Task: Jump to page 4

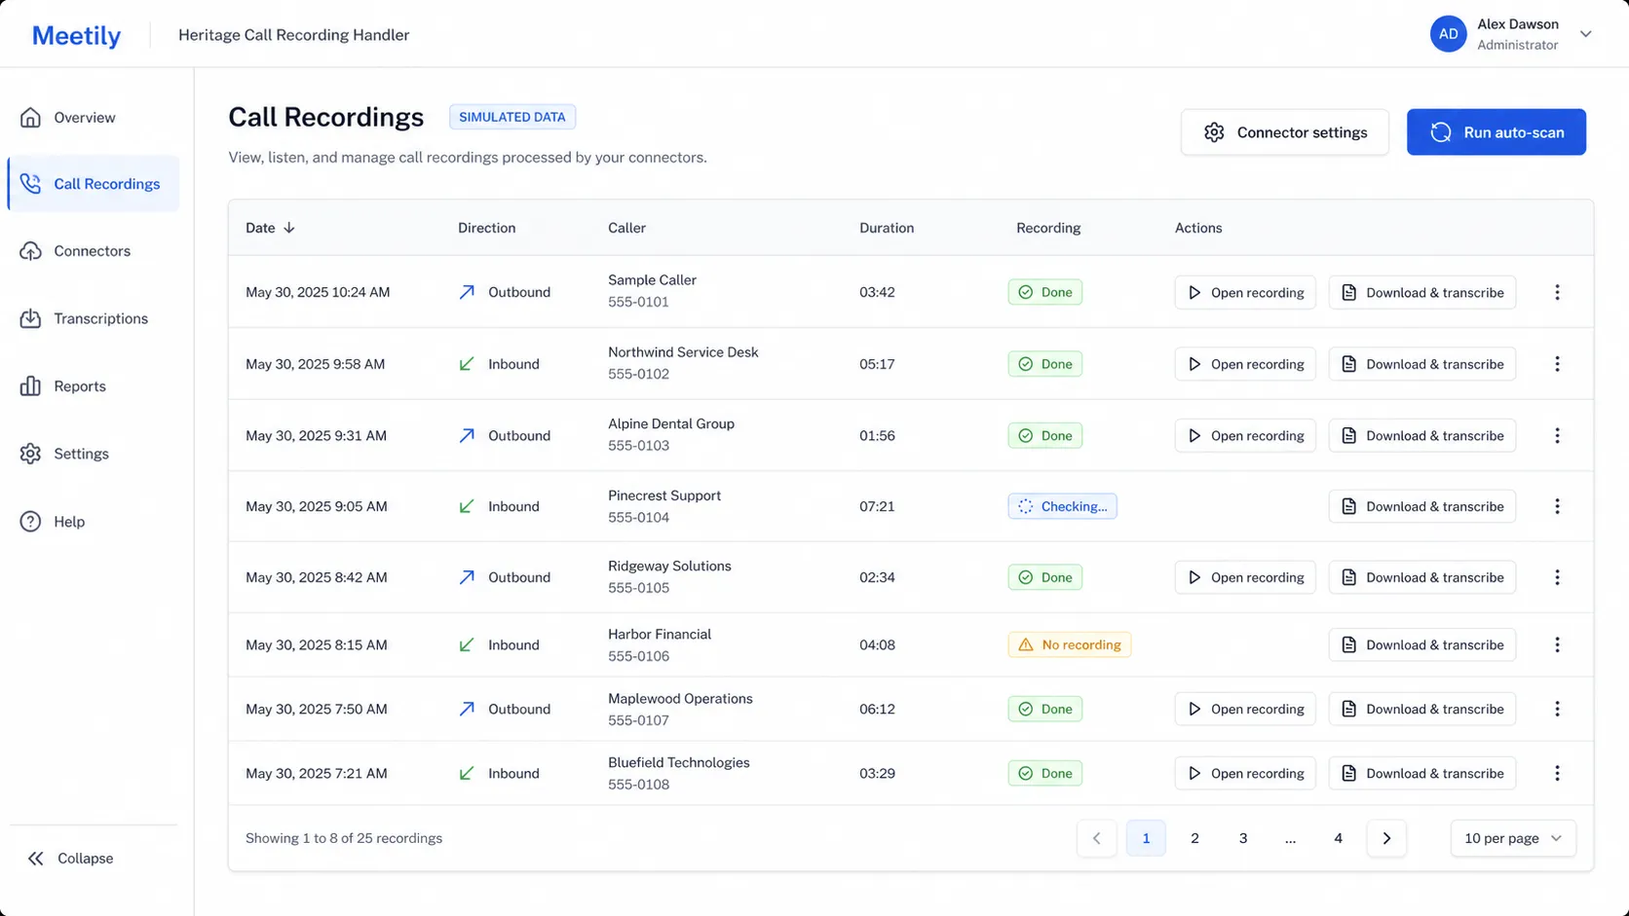Action: (x=1338, y=838)
